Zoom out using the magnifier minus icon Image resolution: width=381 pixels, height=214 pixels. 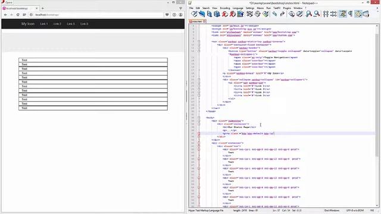click(x=317, y=14)
